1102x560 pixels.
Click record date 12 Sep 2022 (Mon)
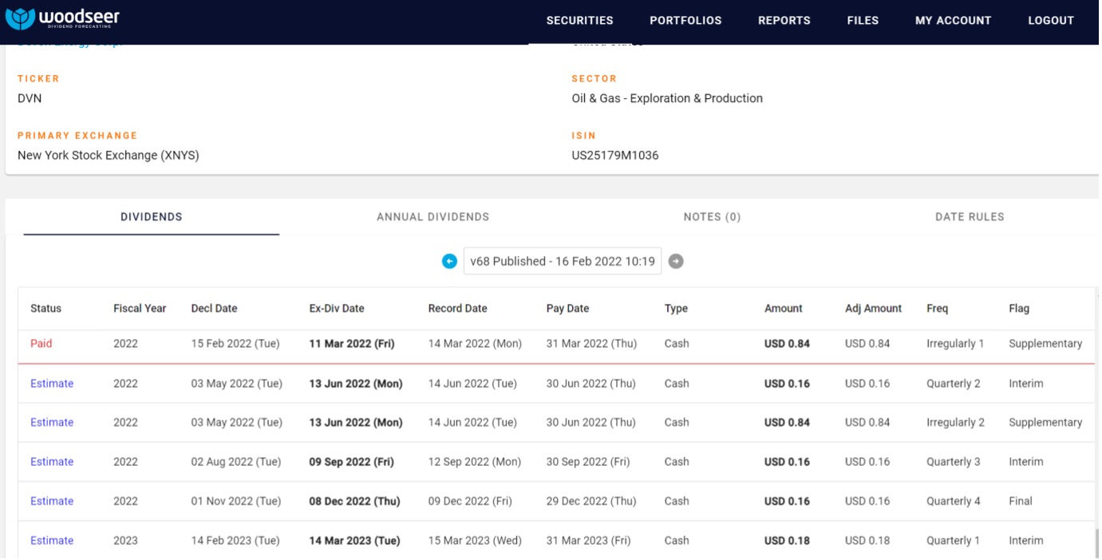pyautogui.click(x=474, y=462)
